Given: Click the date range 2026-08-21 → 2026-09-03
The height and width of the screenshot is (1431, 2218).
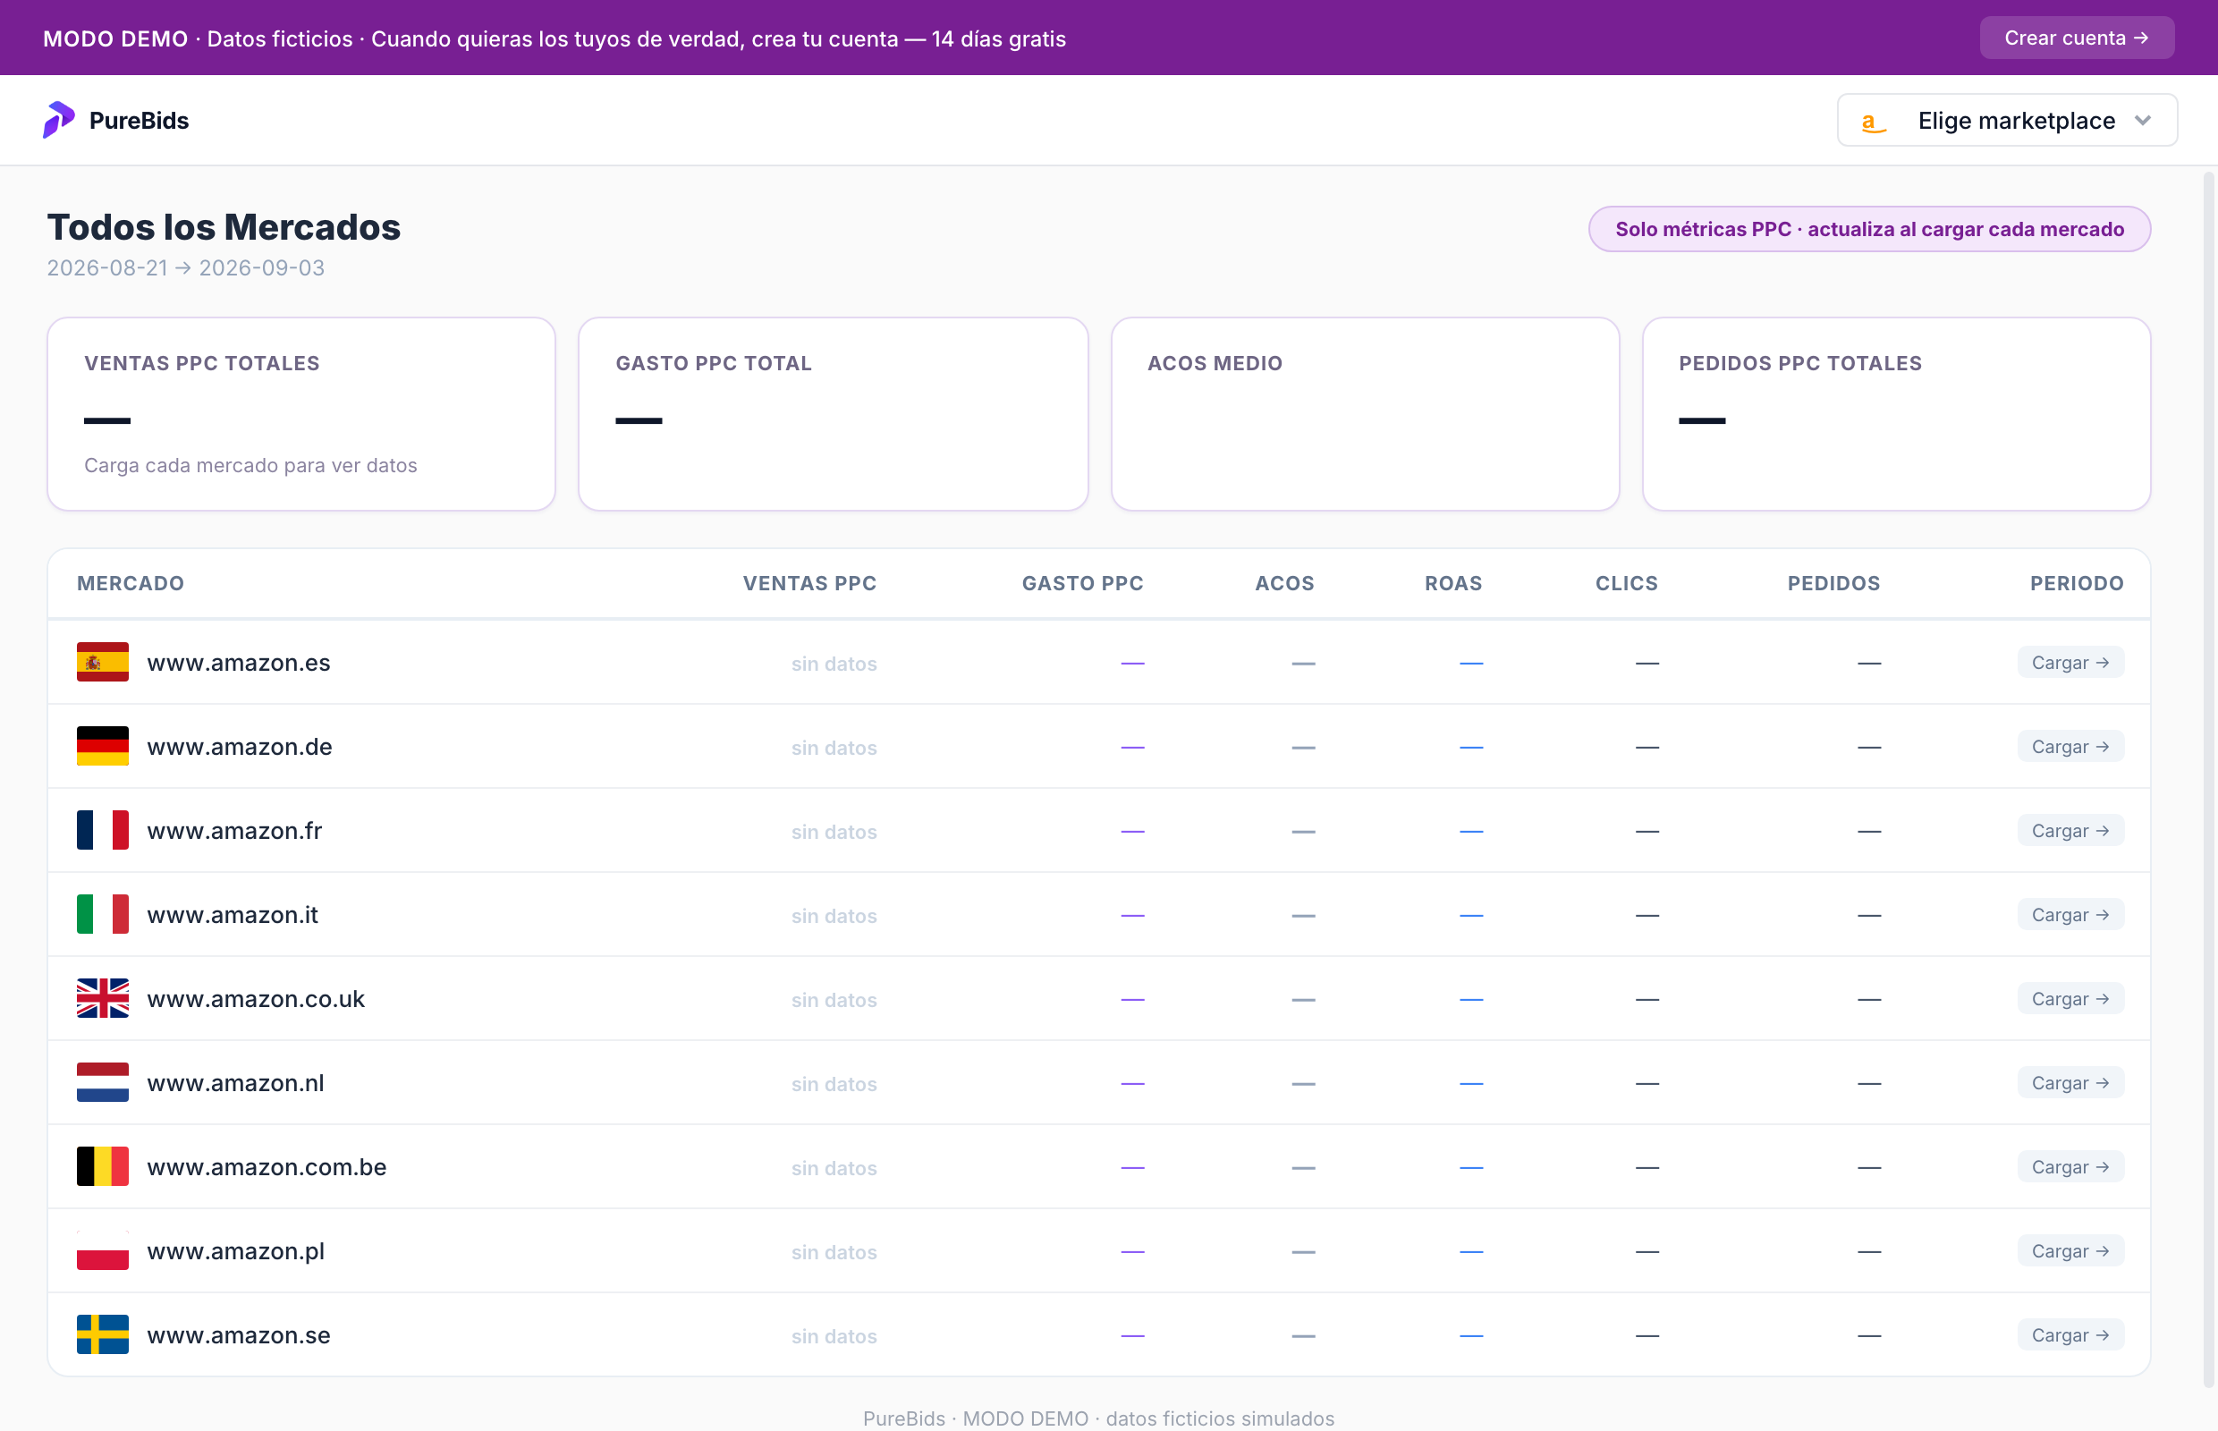Looking at the screenshot, I should (x=186, y=267).
